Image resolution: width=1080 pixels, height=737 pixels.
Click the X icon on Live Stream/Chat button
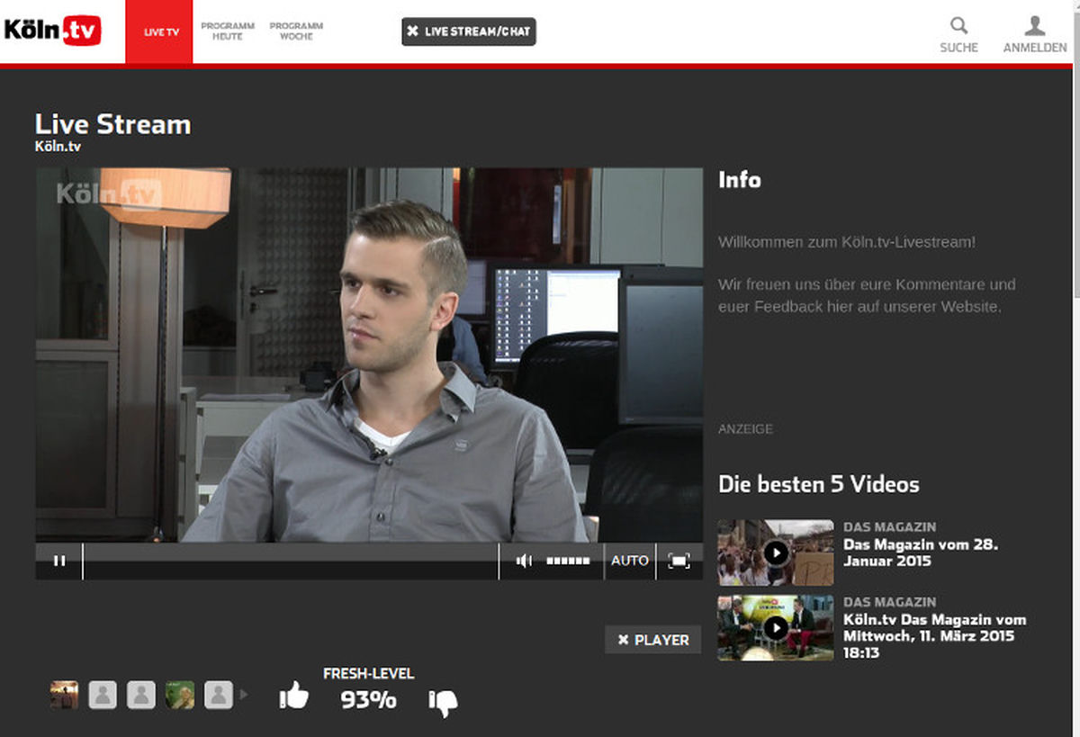(413, 31)
